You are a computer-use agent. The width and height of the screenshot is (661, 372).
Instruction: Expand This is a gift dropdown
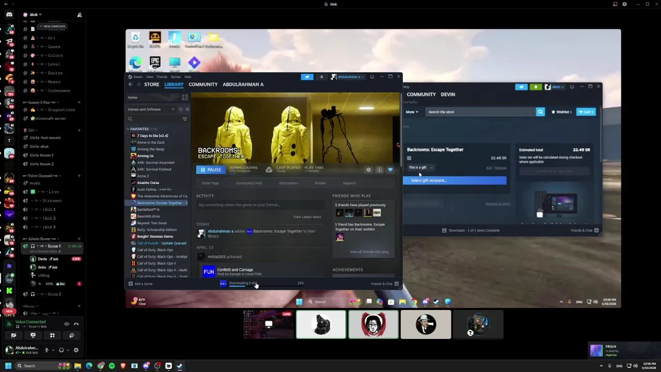[421, 167]
